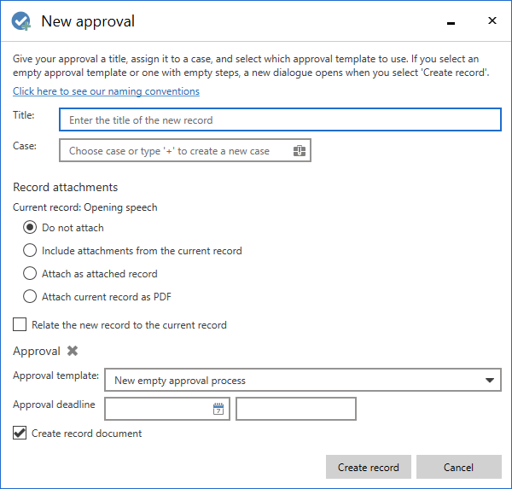Click the New approval checkmark icon

pos(20,21)
